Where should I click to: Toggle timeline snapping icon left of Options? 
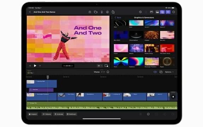point(155,72)
